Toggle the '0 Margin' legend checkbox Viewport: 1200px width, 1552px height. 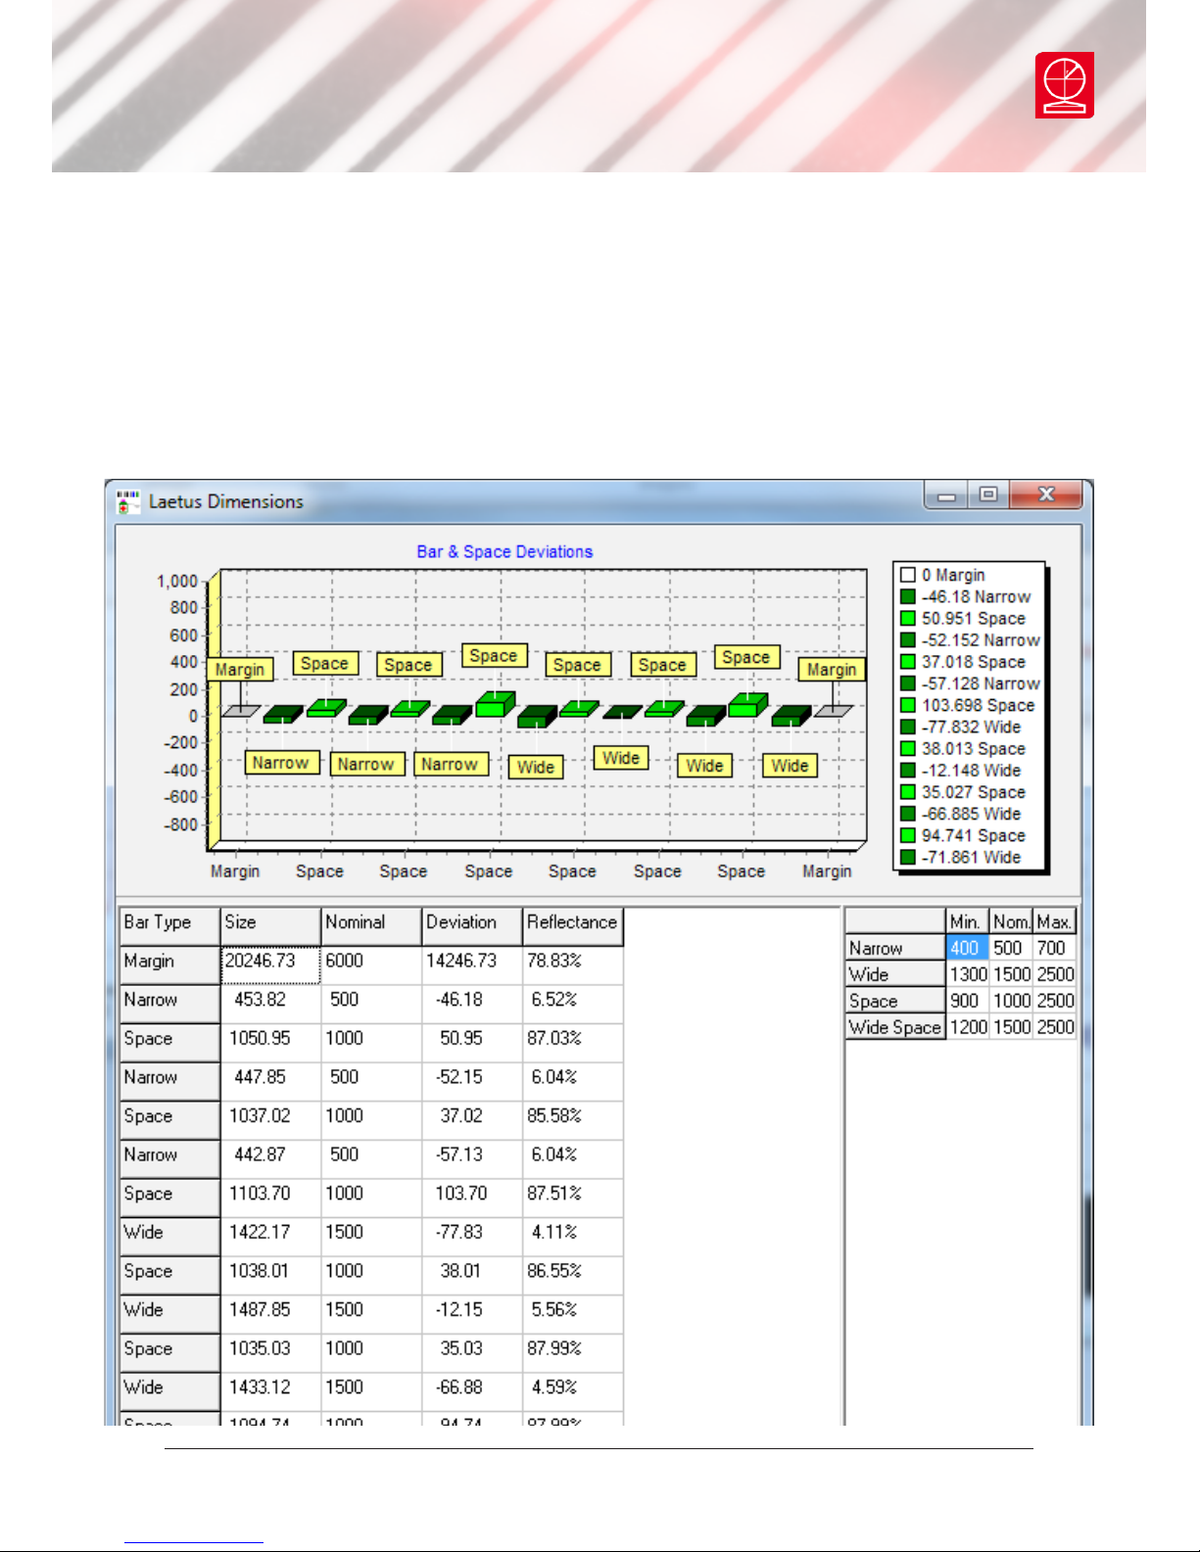pyautogui.click(x=908, y=575)
